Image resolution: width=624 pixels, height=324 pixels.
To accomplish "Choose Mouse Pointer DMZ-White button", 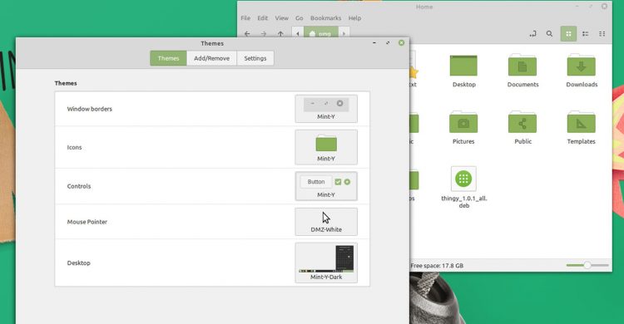I will (x=326, y=222).
